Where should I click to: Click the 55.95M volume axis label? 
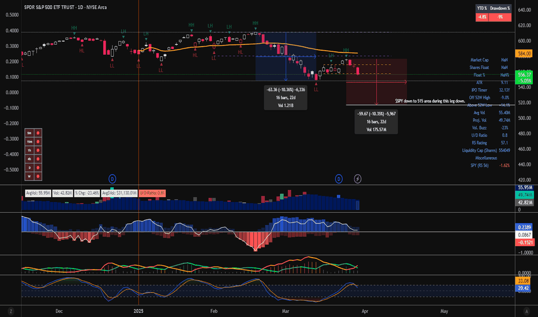pos(525,187)
